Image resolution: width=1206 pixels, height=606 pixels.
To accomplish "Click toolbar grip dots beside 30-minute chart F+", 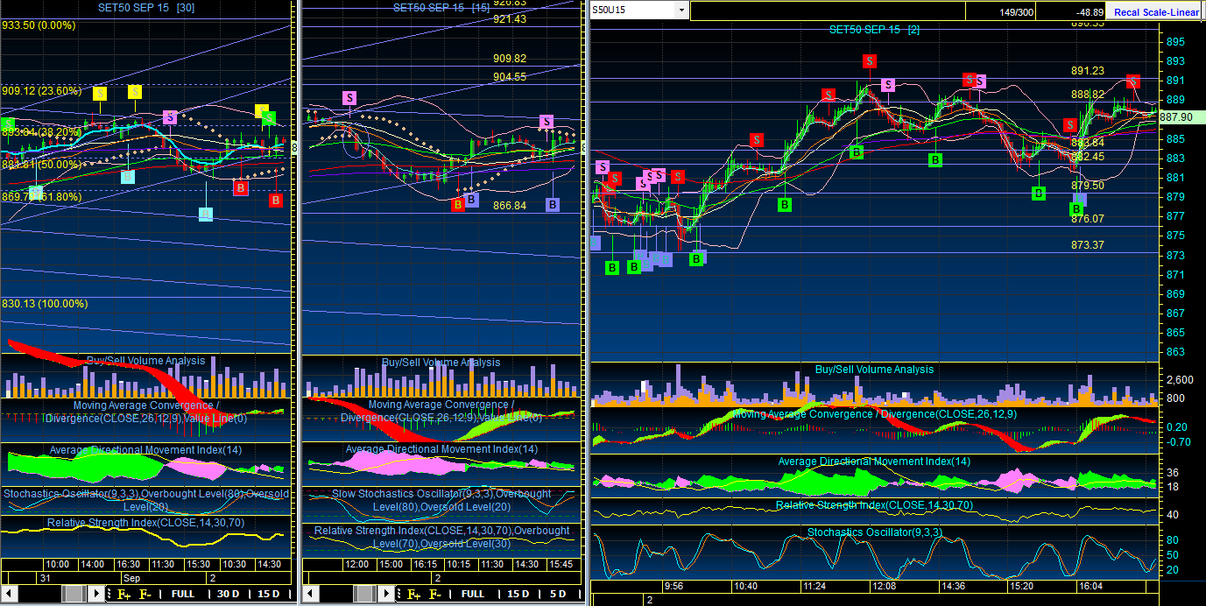I will tap(109, 594).
